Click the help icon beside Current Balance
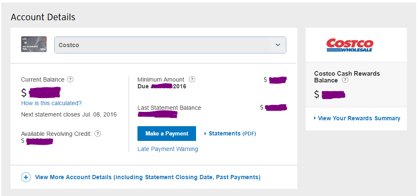This screenshot has height=196, width=417. tap(70, 79)
